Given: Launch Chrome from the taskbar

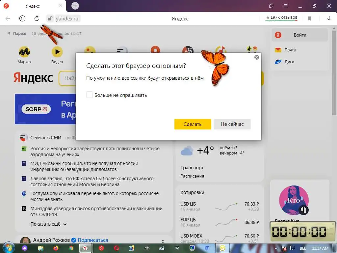Looking at the screenshot, I should 71,248.
